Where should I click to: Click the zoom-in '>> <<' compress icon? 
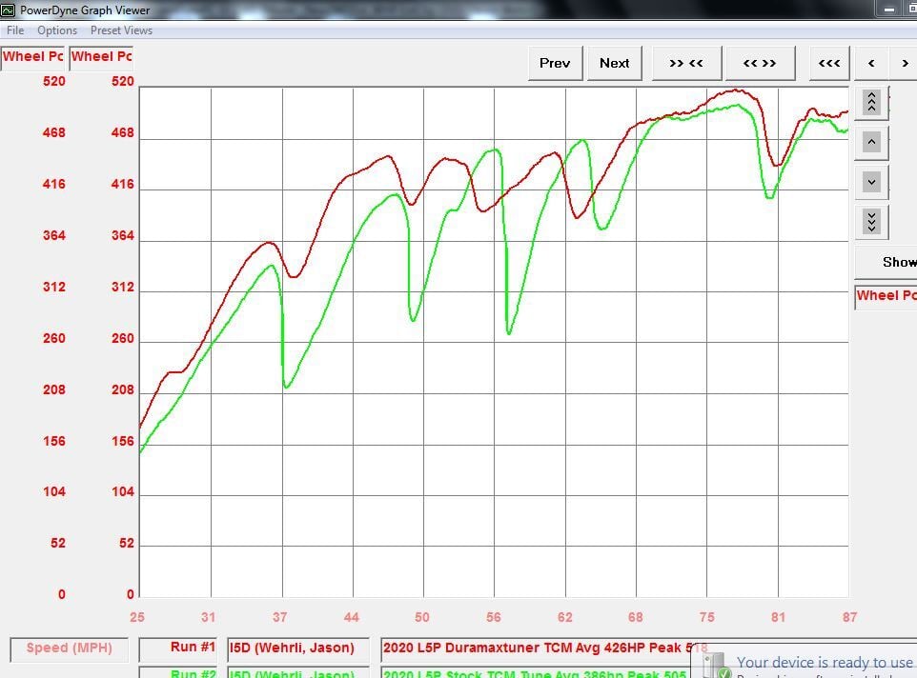(x=686, y=62)
